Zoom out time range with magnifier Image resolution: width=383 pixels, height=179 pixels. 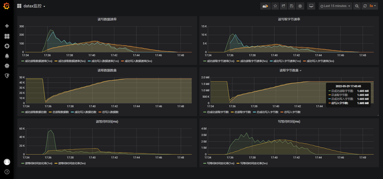point(357,6)
